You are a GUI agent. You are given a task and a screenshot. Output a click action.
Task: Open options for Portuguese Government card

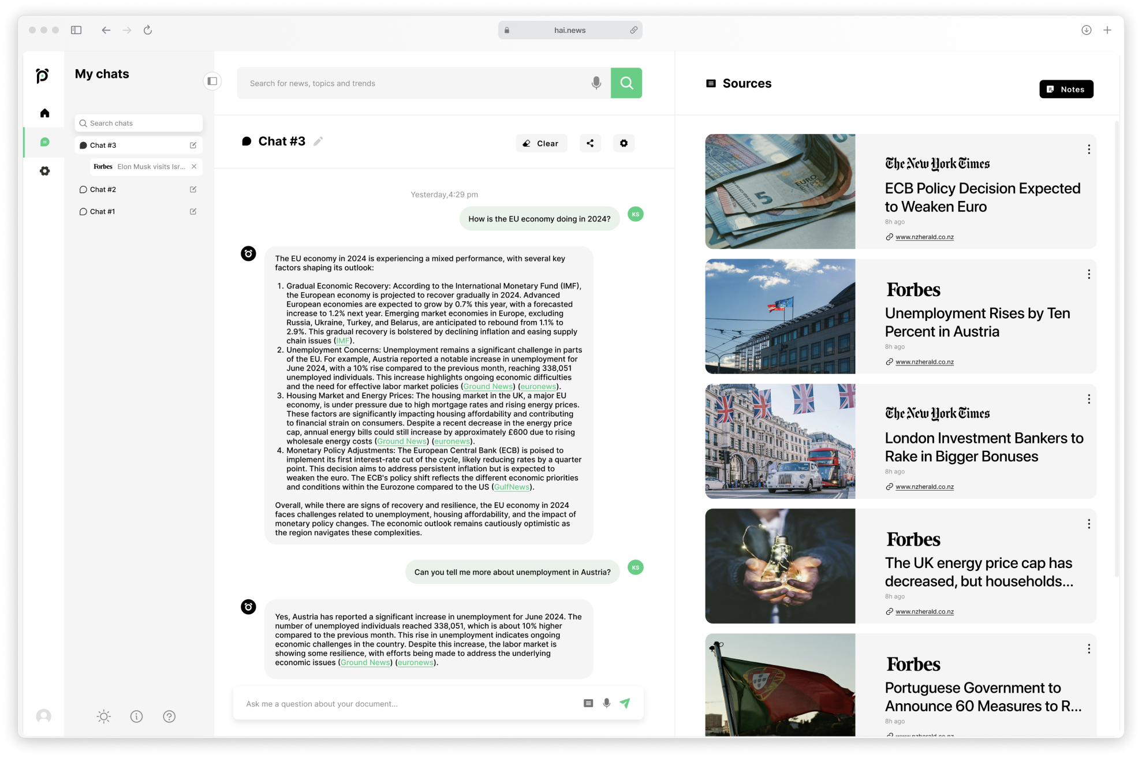1089,649
